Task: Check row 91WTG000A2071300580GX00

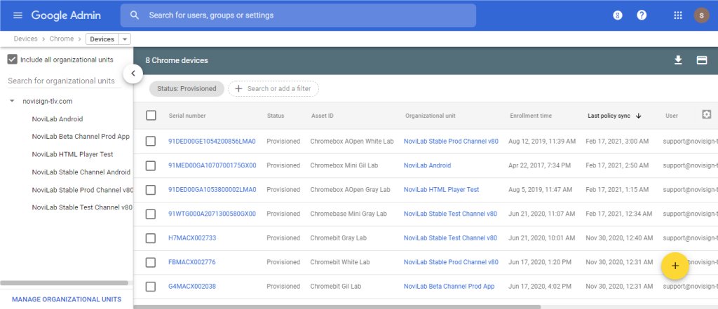Action: (x=151, y=214)
